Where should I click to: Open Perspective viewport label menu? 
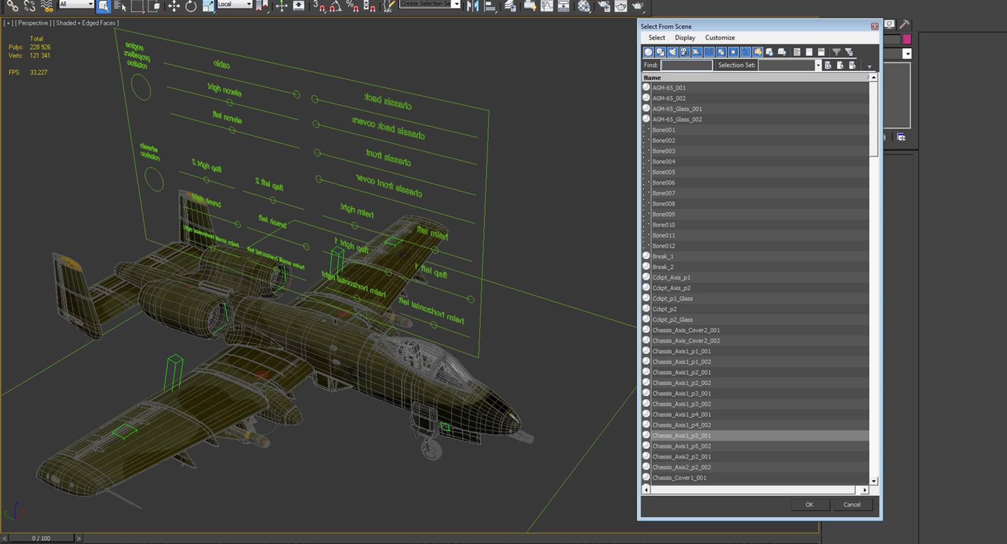point(33,23)
